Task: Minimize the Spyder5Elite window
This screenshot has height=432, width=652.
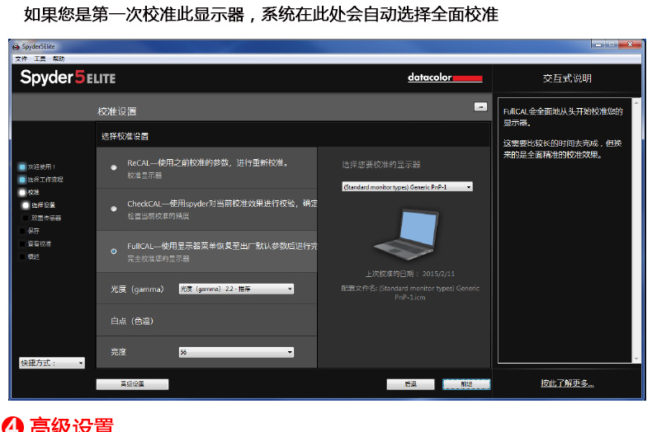Action: pyautogui.click(x=598, y=44)
